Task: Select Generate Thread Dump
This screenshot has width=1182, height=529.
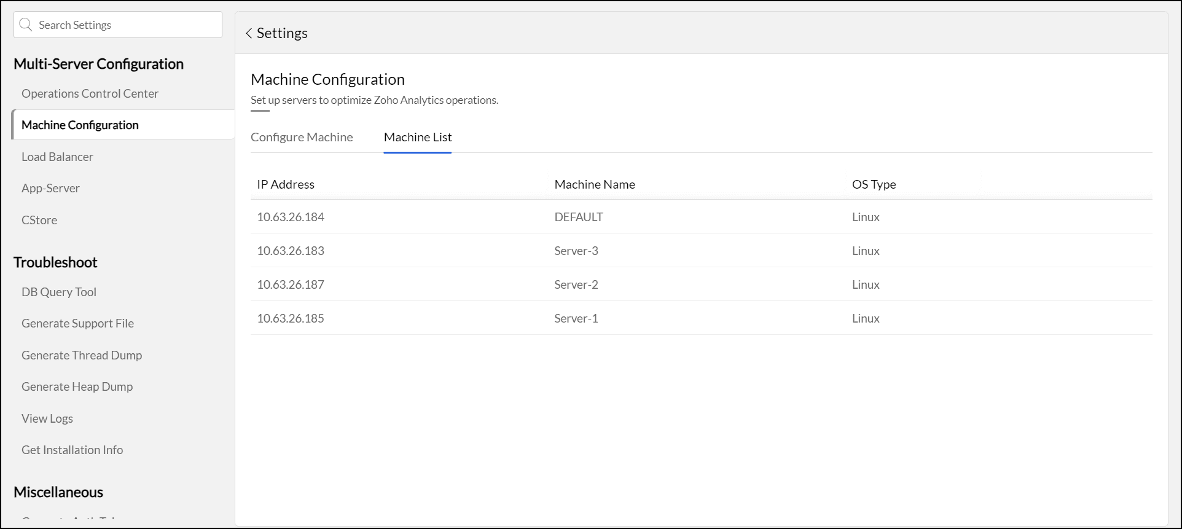Action: [x=82, y=355]
